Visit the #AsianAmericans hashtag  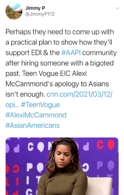coord(33,125)
